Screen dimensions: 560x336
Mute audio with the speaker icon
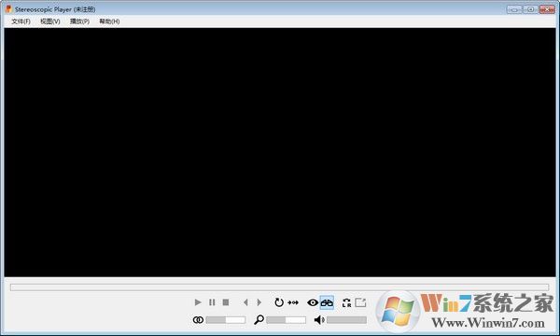tap(319, 320)
